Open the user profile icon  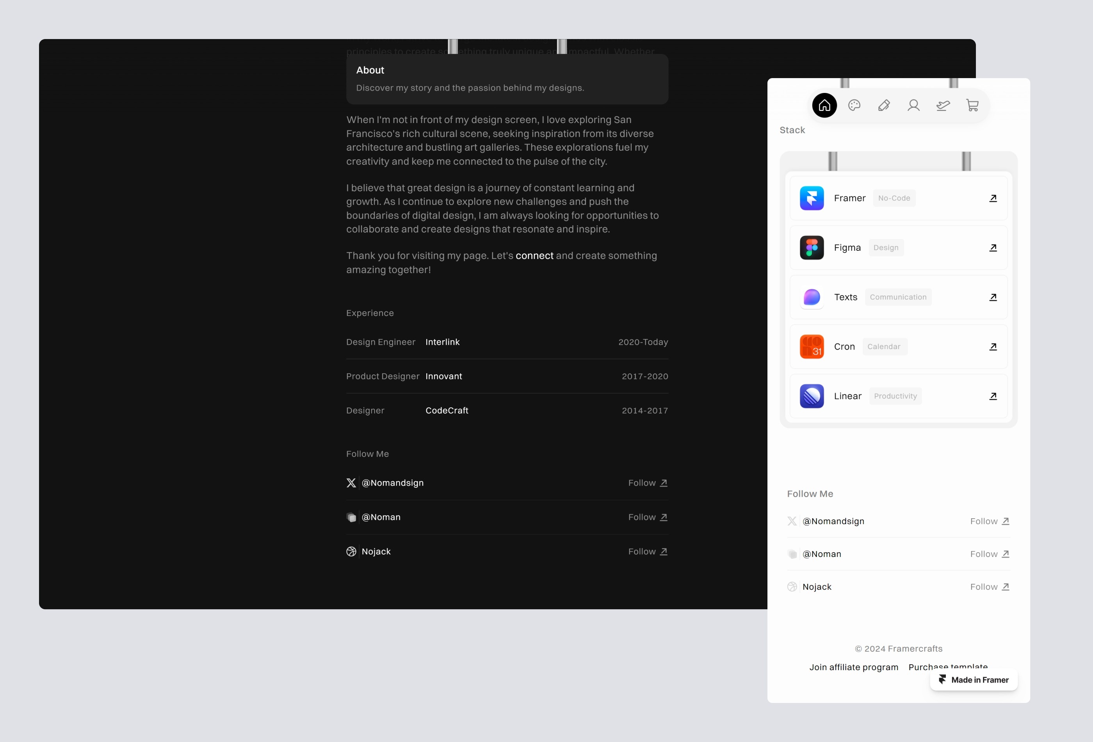[x=913, y=105]
